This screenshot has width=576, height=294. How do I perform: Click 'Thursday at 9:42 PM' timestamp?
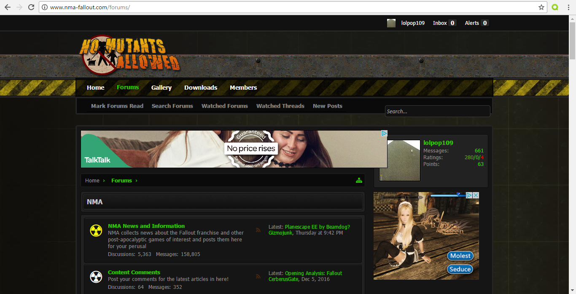[319, 233]
